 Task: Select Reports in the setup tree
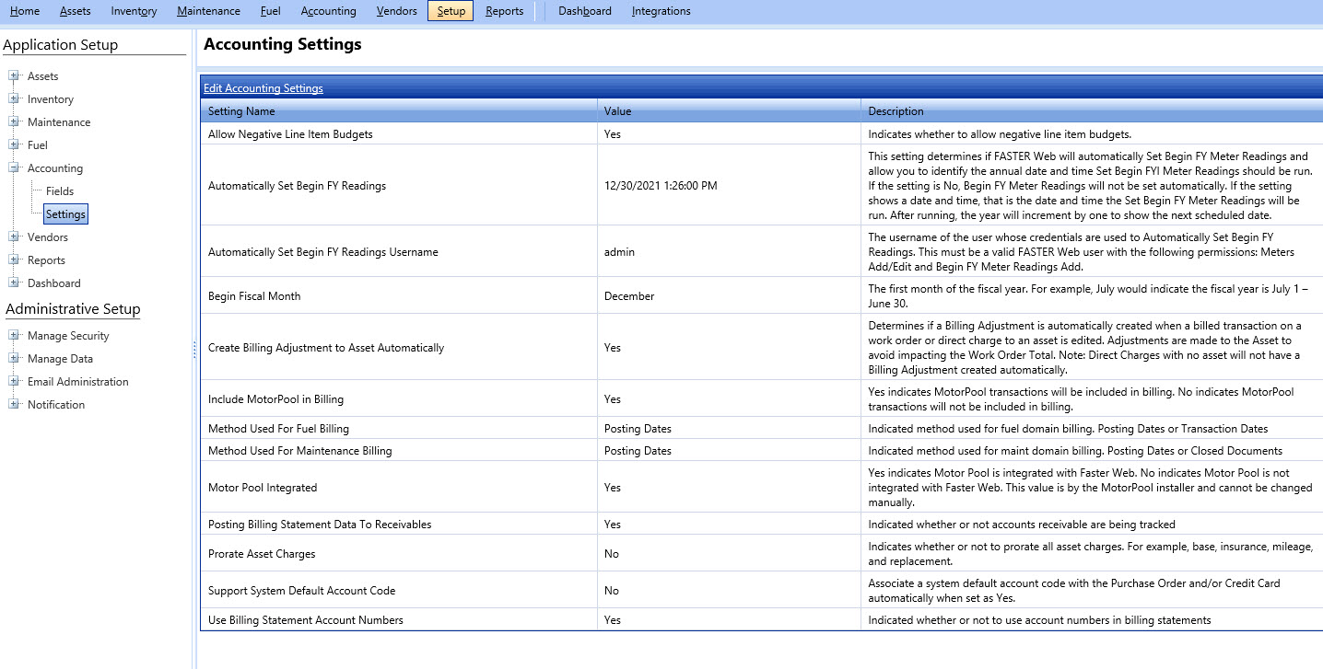click(x=46, y=260)
